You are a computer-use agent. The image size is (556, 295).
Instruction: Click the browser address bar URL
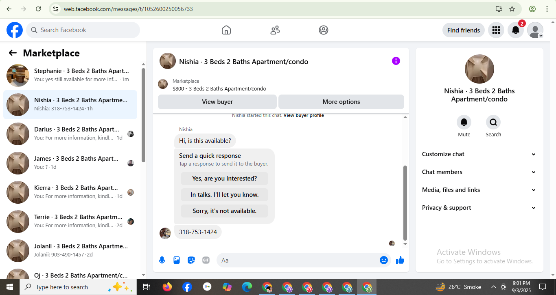click(128, 9)
